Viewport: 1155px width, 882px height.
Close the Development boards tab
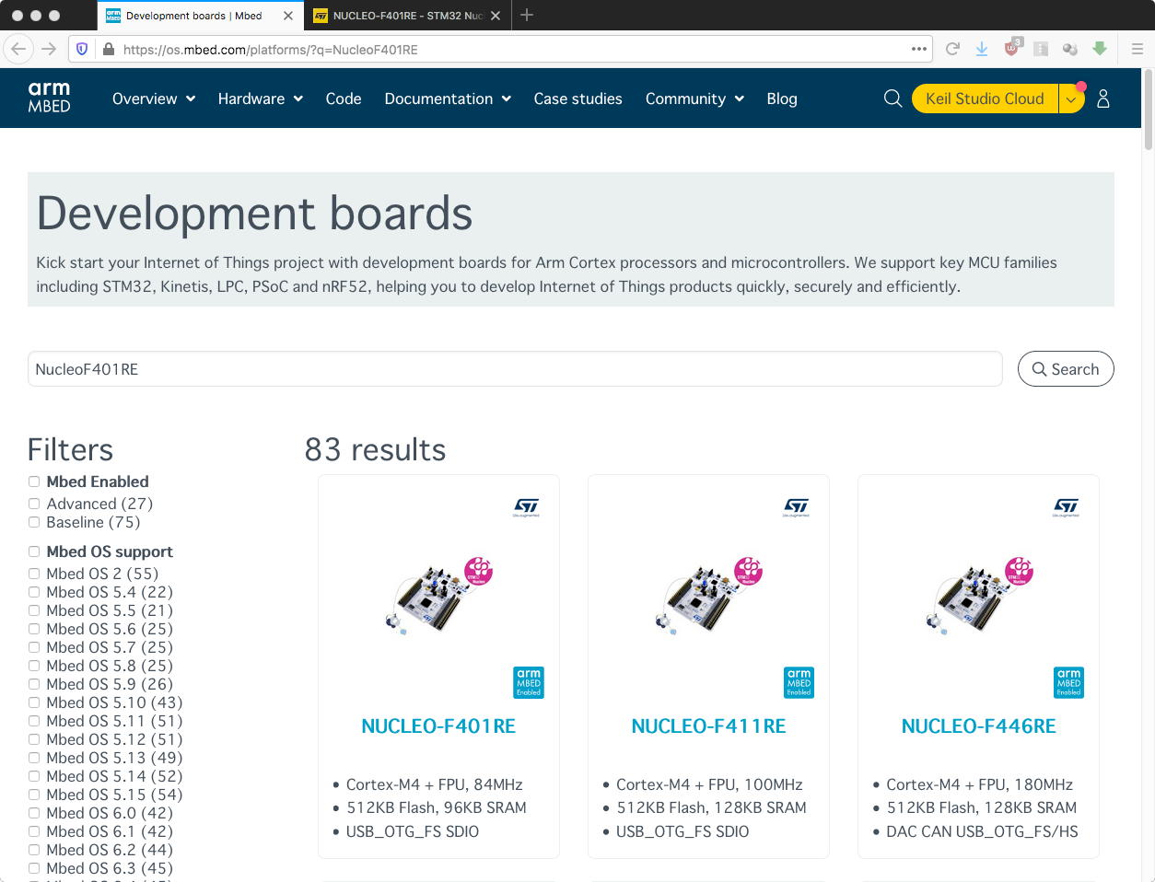pyautogui.click(x=288, y=16)
